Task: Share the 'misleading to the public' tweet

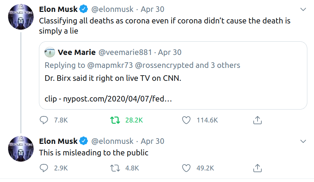Action: pyautogui.click(x=257, y=168)
